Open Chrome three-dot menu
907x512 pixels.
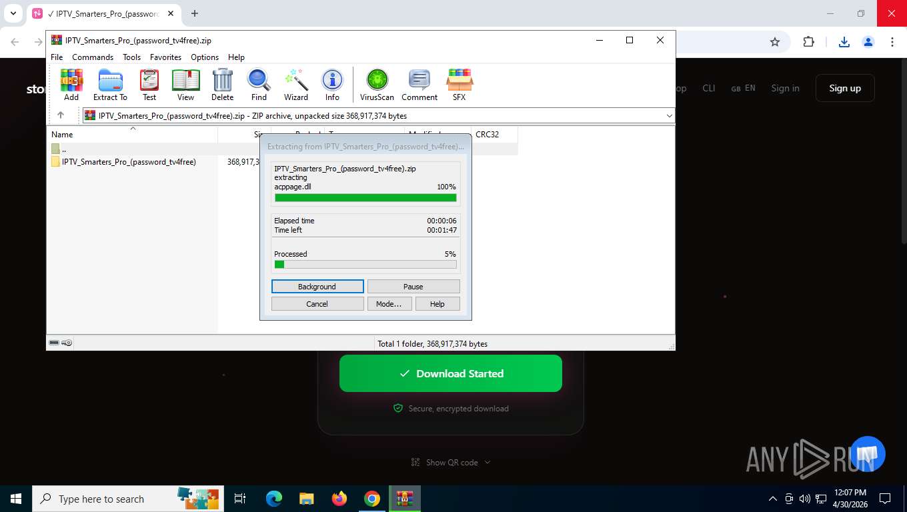(892, 42)
